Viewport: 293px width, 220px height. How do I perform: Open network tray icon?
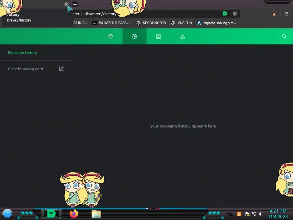click(x=254, y=214)
